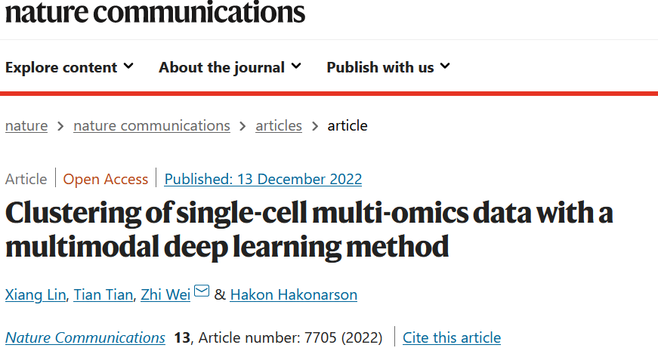The image size is (658, 348).
Task: Navigate to 'articles' breadcrumb link
Action: point(279,126)
